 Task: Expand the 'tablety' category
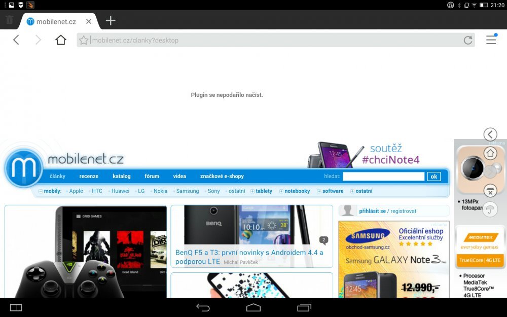262,191
